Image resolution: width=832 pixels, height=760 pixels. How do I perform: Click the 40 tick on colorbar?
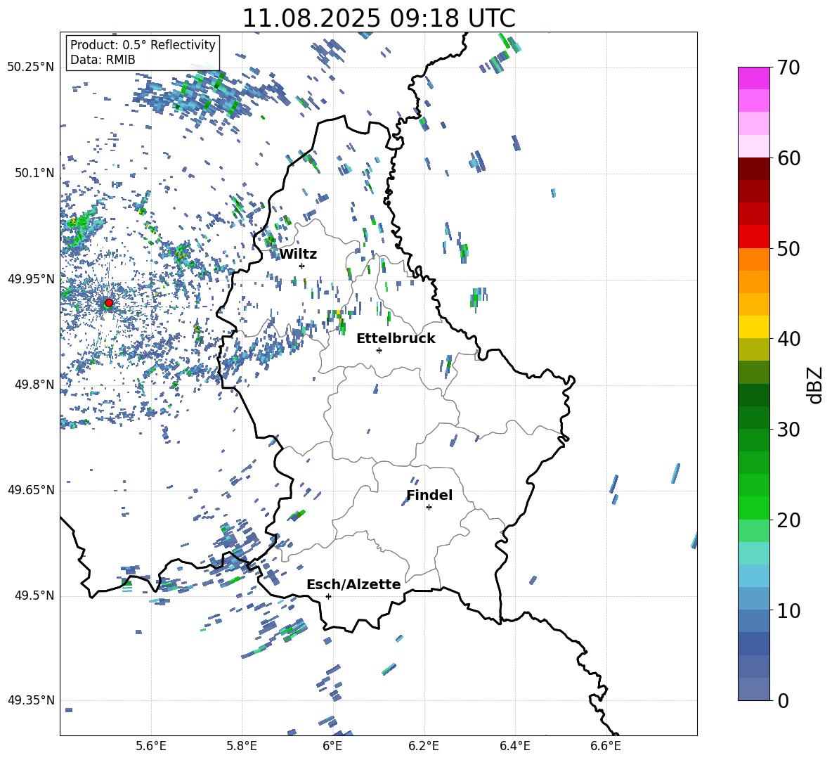[x=788, y=339]
